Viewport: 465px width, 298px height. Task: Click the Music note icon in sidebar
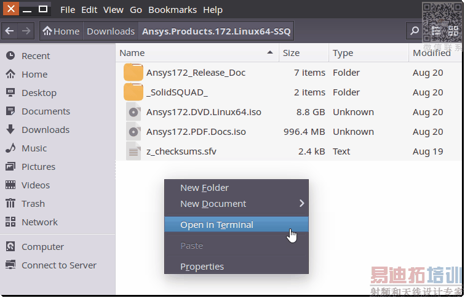tap(10, 148)
